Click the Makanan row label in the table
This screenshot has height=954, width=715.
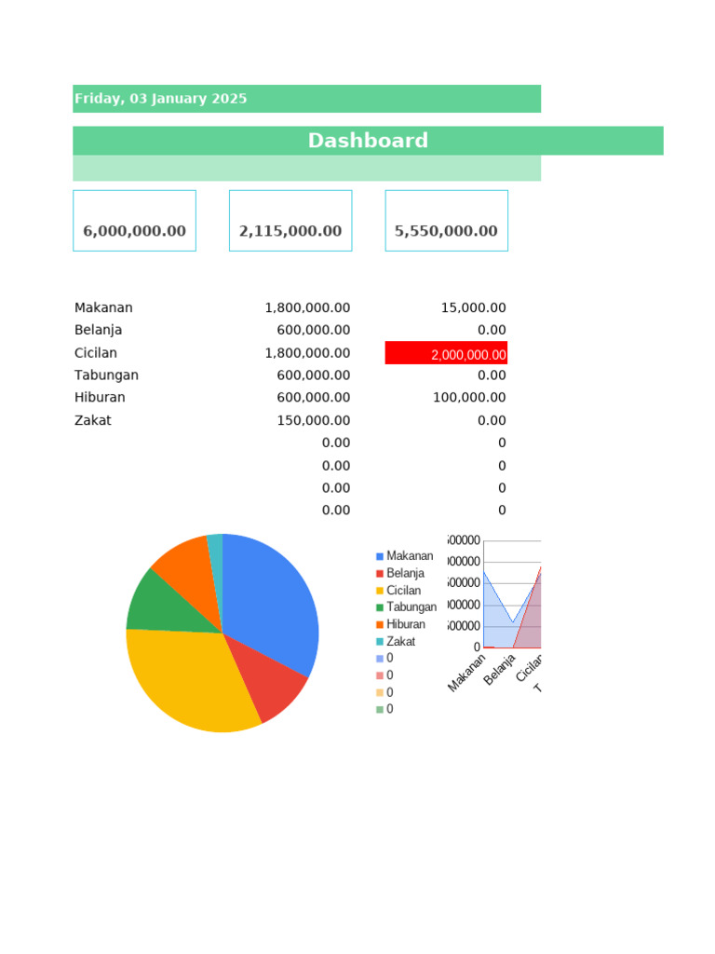[103, 307]
